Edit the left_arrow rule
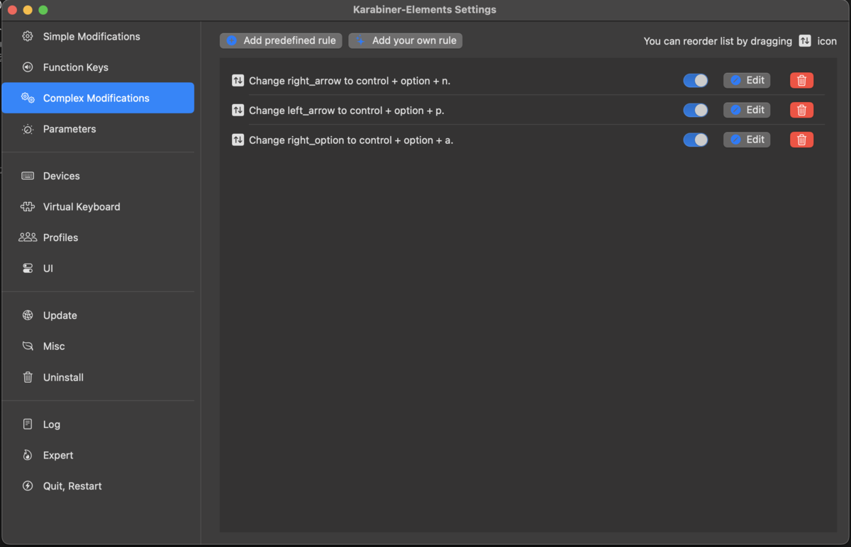Image resolution: width=851 pixels, height=547 pixels. pos(747,110)
